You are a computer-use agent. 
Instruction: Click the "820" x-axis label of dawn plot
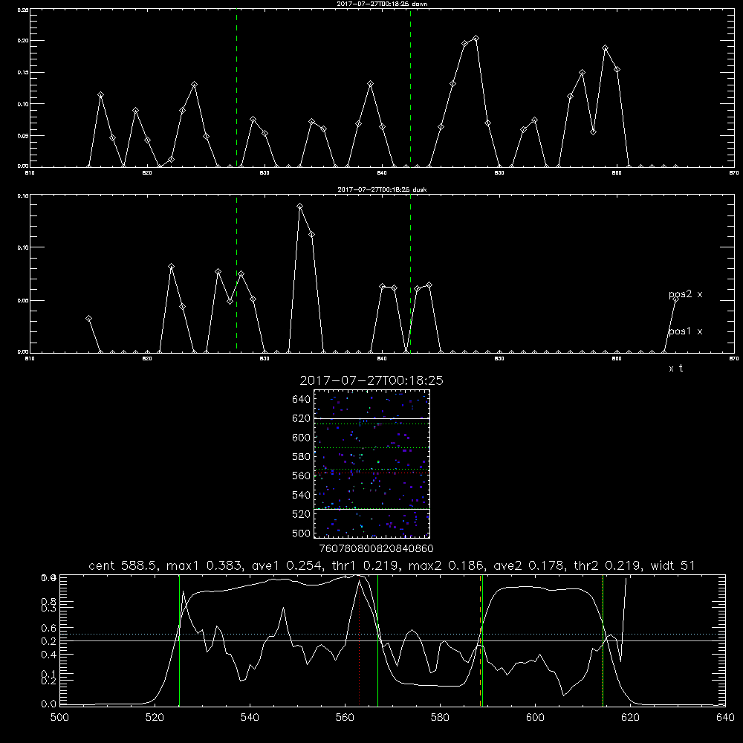[147, 173]
